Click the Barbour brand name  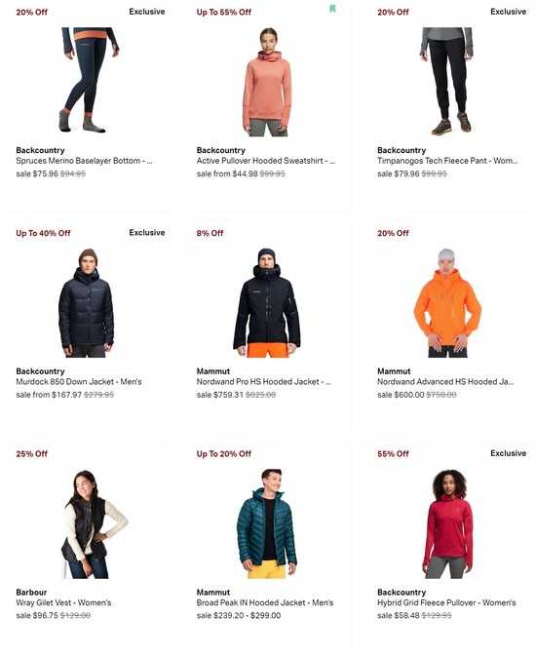coord(31,593)
